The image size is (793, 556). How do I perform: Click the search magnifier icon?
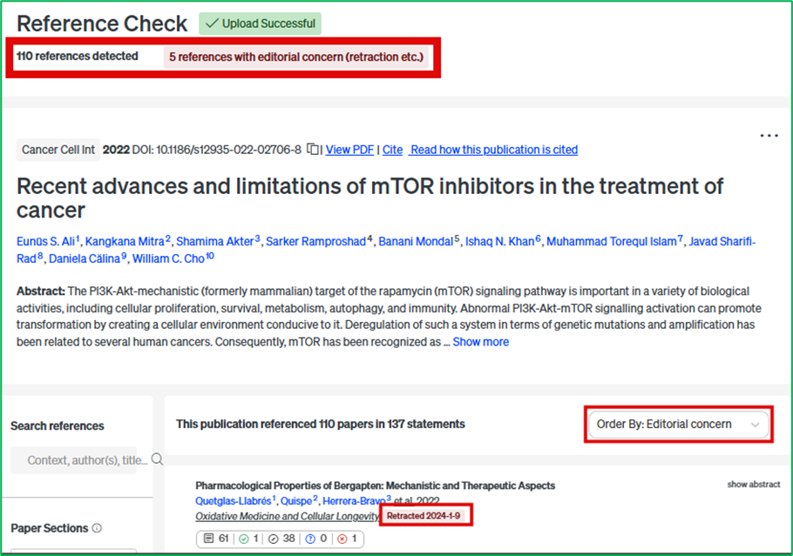pyautogui.click(x=157, y=459)
